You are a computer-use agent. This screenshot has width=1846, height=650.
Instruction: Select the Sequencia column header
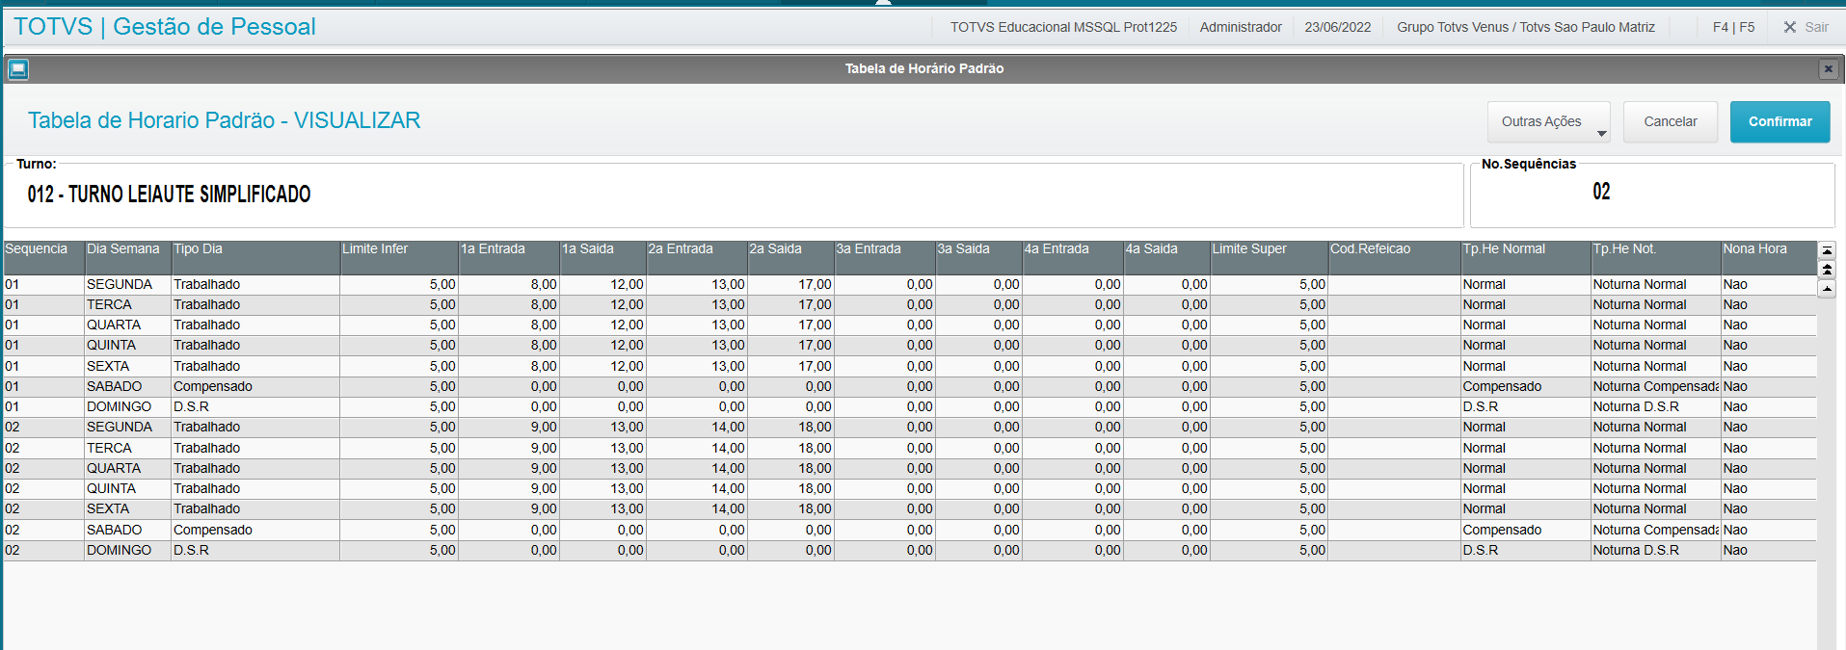tap(43, 258)
